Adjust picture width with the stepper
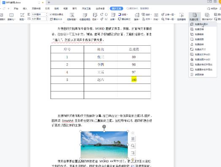 tap(47, 19)
